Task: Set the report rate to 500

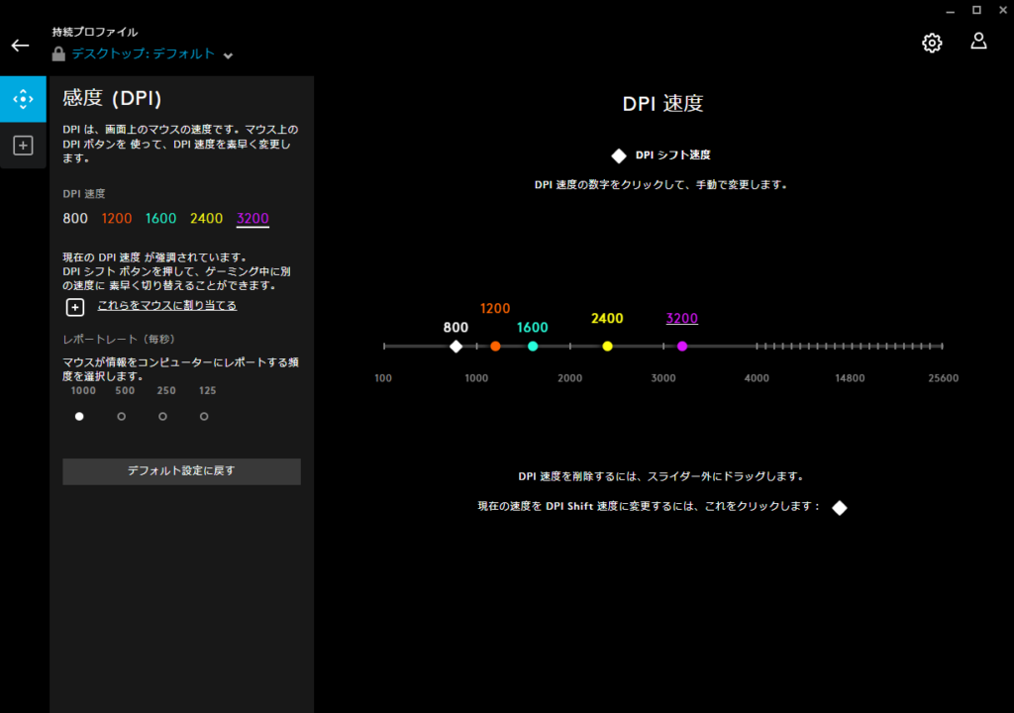Action: 121,416
